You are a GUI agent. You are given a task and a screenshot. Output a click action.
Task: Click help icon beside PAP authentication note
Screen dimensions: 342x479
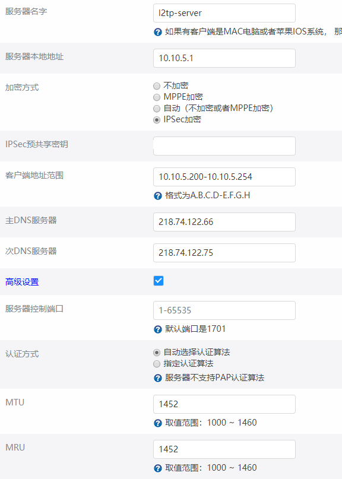(x=158, y=378)
